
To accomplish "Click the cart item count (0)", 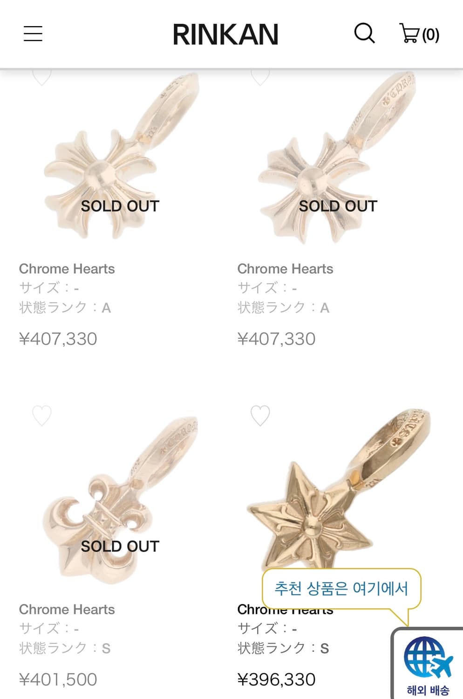I will 431,35.
